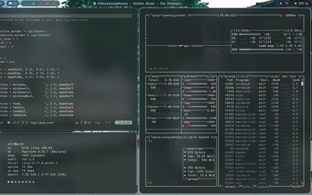The image size is (312, 195).
Task: Click the select up arrow in btop footer
Action: pyautogui.click(x=222, y=187)
